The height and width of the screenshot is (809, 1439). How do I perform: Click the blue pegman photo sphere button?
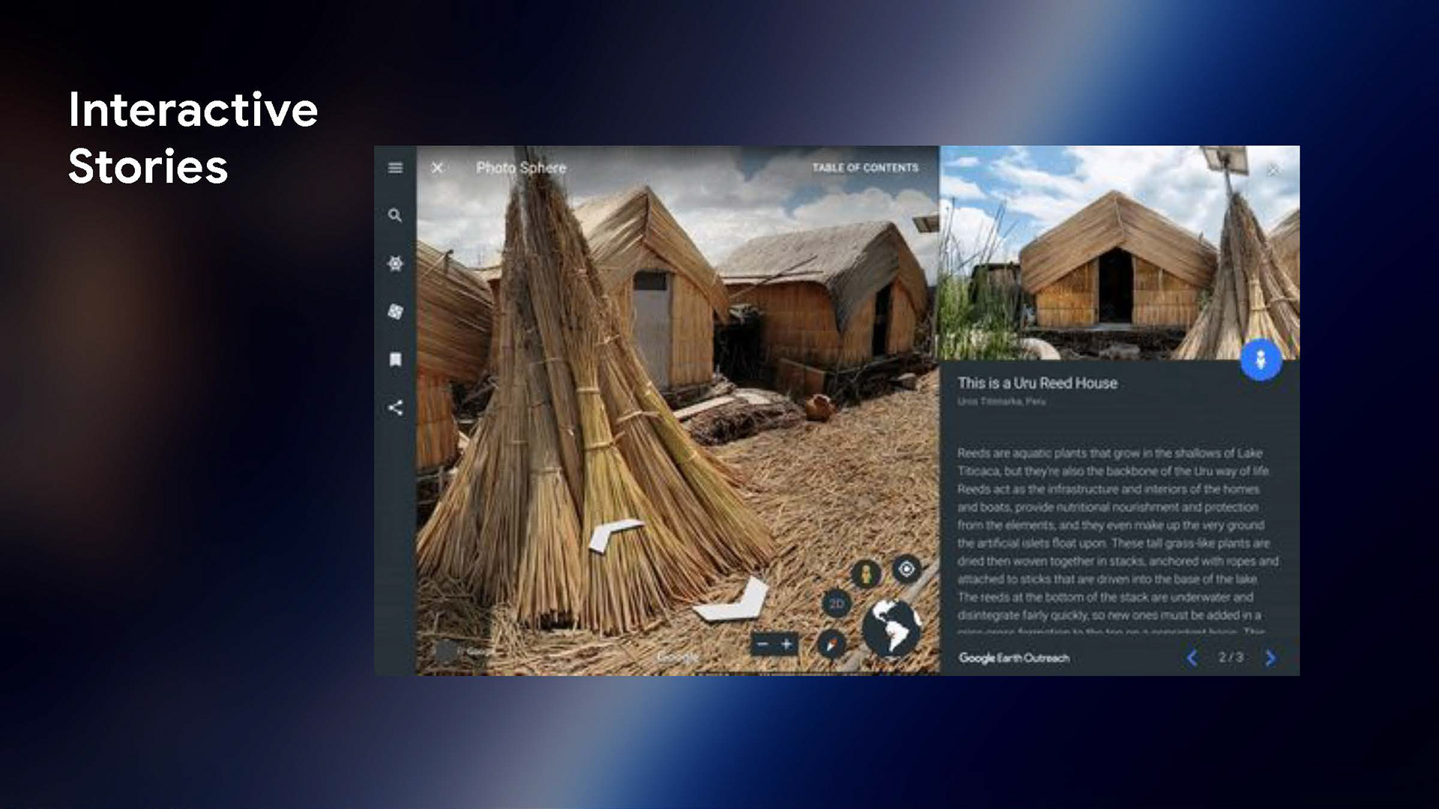[x=1261, y=360]
